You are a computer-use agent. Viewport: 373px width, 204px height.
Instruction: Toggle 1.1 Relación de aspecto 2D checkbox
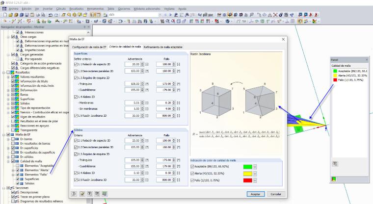76,64
